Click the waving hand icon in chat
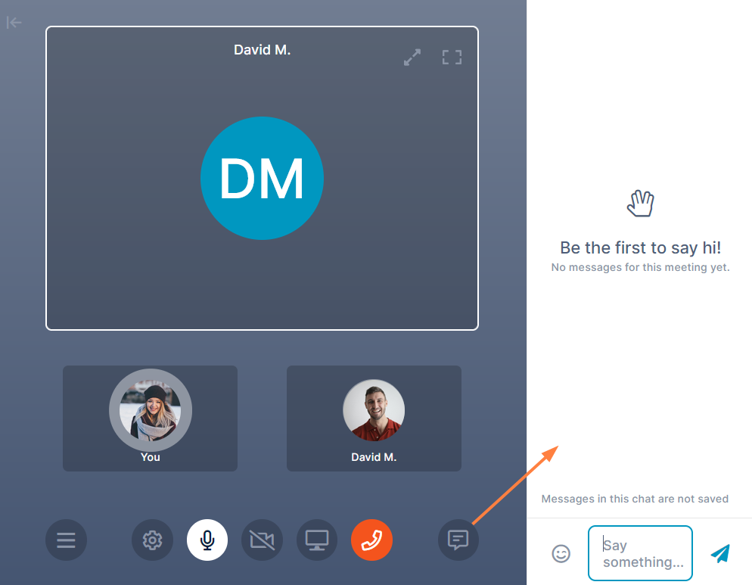 coord(640,204)
